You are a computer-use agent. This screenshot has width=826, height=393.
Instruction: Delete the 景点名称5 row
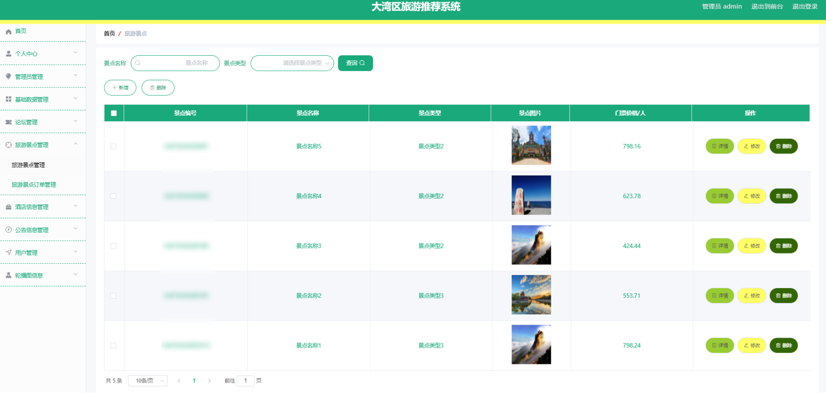click(784, 146)
